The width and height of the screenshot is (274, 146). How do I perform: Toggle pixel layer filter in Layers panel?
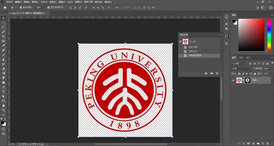coord(250,64)
